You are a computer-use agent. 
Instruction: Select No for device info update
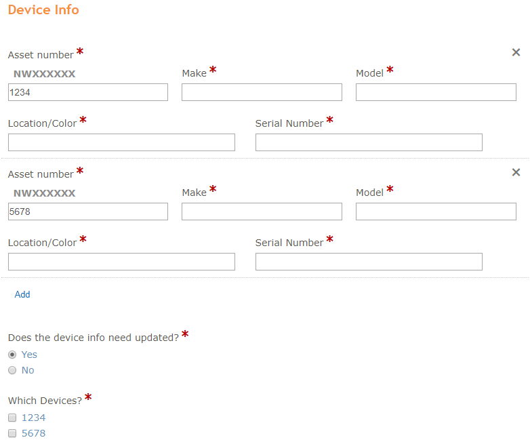tap(12, 370)
